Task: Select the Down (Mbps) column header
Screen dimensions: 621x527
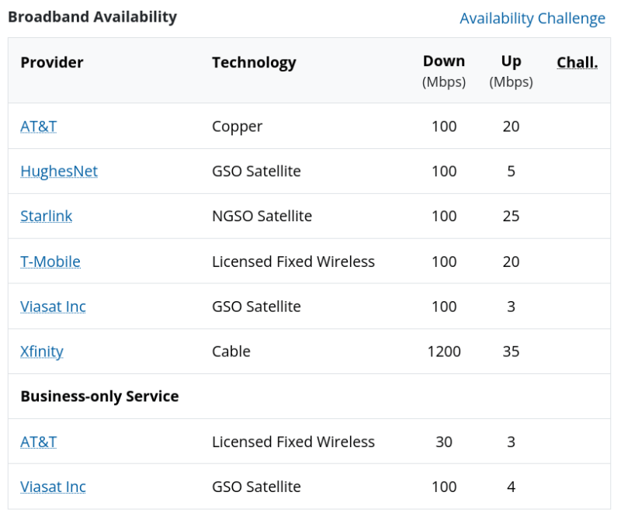Action: click(444, 69)
